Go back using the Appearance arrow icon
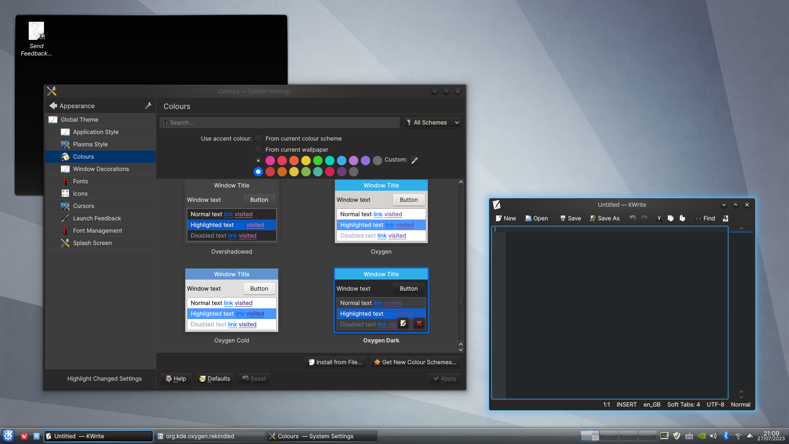789x444 pixels. tap(53, 106)
